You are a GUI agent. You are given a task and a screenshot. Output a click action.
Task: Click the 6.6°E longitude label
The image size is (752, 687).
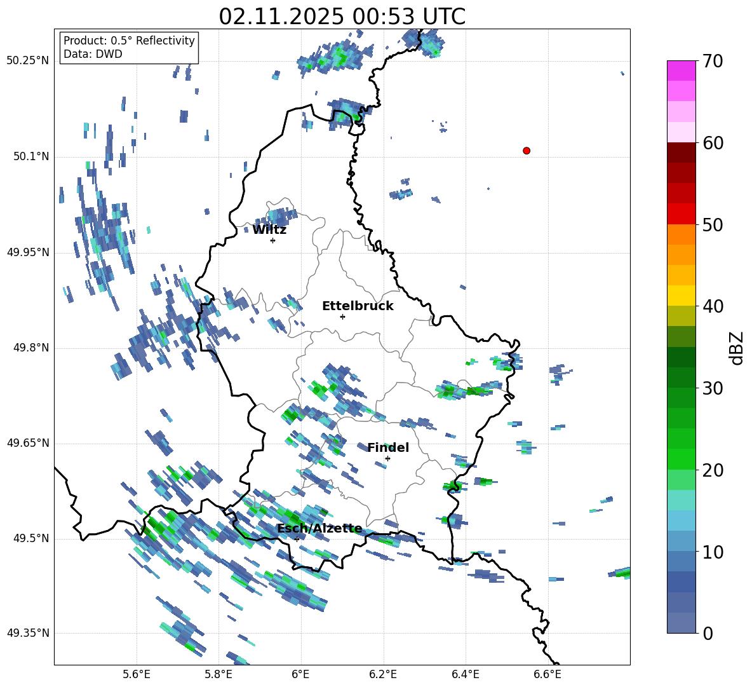click(547, 674)
